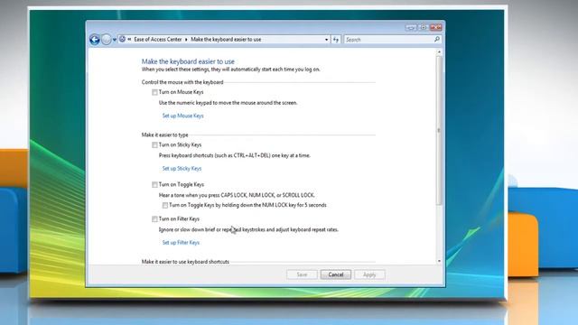
Task: Click the Control the mouse with the keyboard label
Action: point(182,82)
